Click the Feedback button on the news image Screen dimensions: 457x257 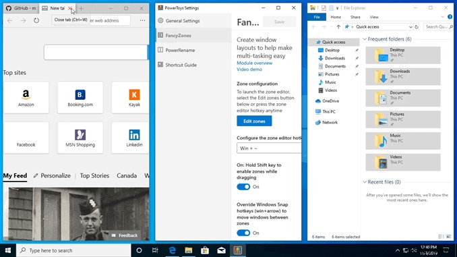pos(125,235)
